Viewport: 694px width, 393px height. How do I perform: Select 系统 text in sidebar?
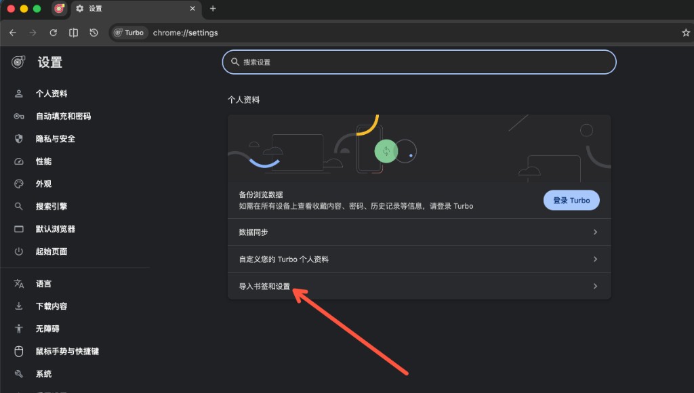point(43,373)
